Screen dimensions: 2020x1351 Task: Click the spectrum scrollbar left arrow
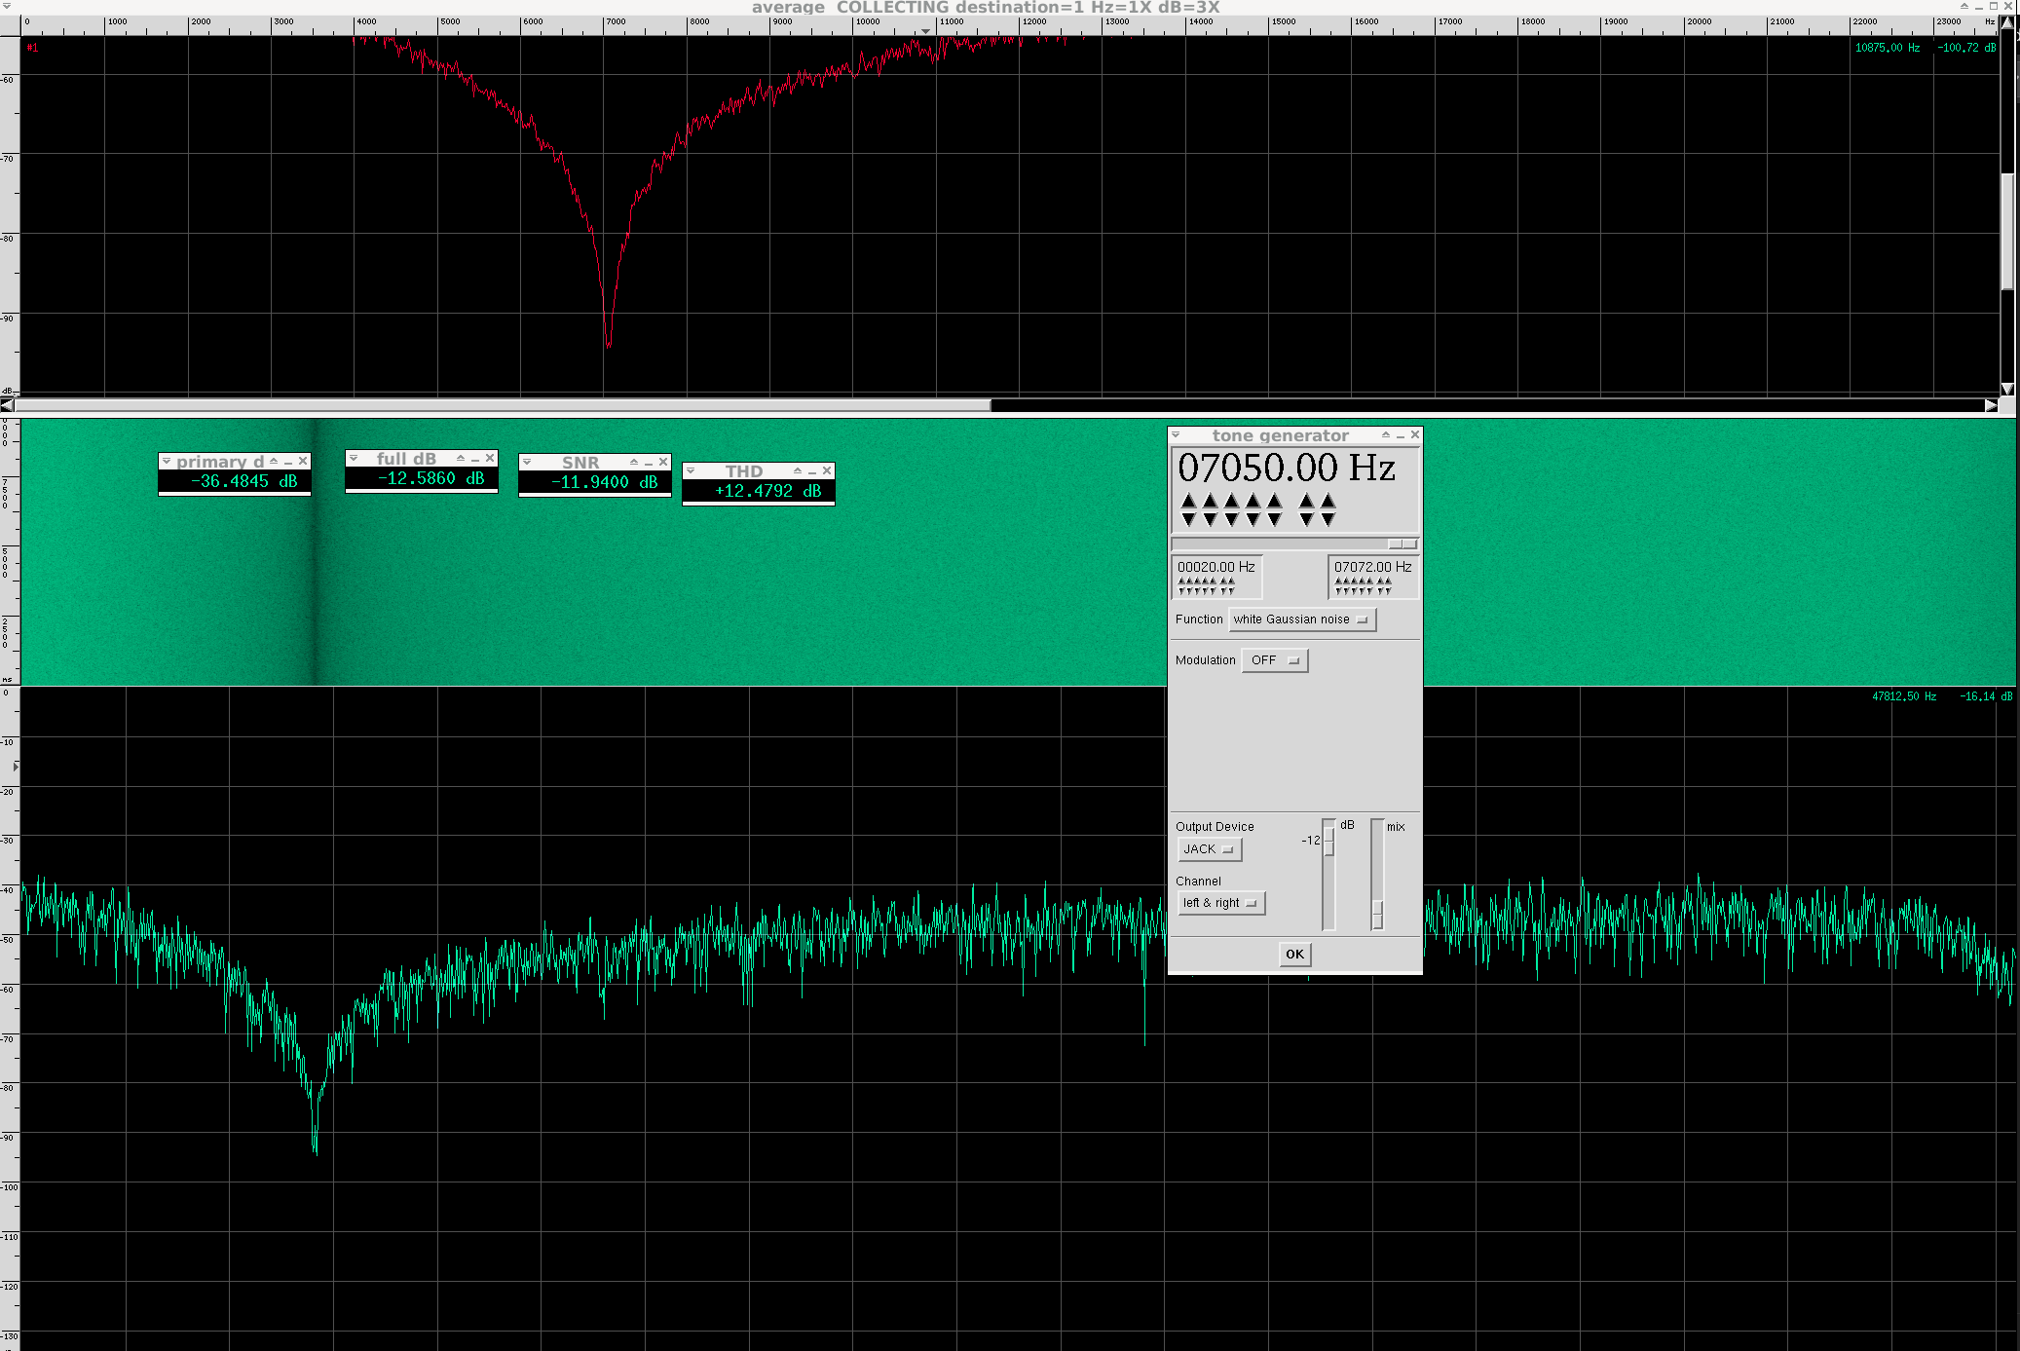coord(7,405)
